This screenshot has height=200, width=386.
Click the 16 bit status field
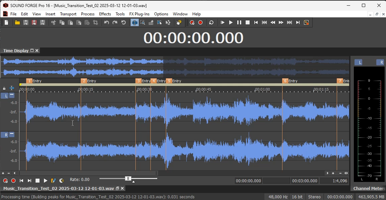click(298, 197)
